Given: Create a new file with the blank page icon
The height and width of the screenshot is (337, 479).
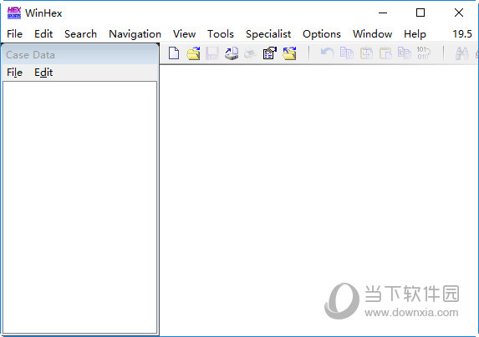Looking at the screenshot, I should [174, 53].
